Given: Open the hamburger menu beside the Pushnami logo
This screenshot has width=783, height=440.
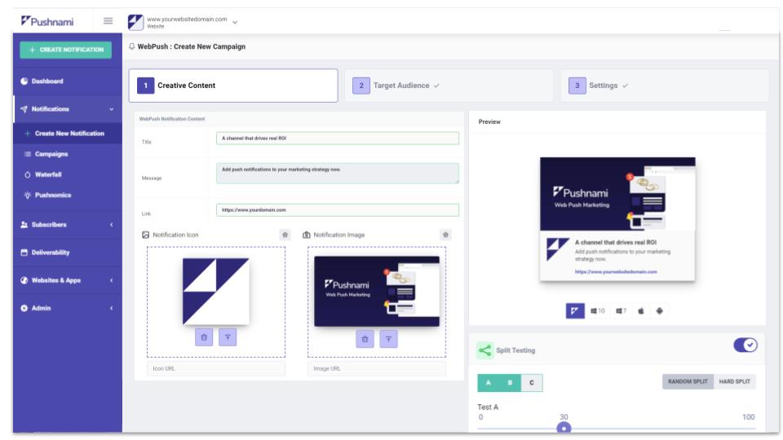Looking at the screenshot, I should (x=108, y=21).
